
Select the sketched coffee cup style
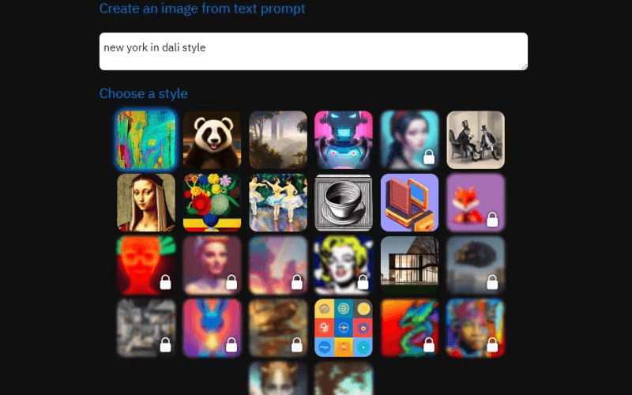tap(344, 202)
